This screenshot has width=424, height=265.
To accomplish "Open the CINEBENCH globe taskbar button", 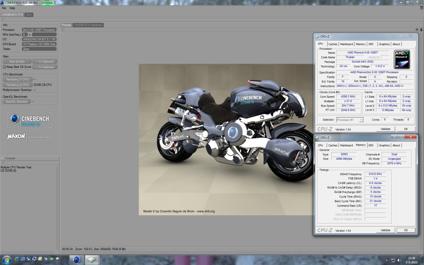I will point(77,260).
